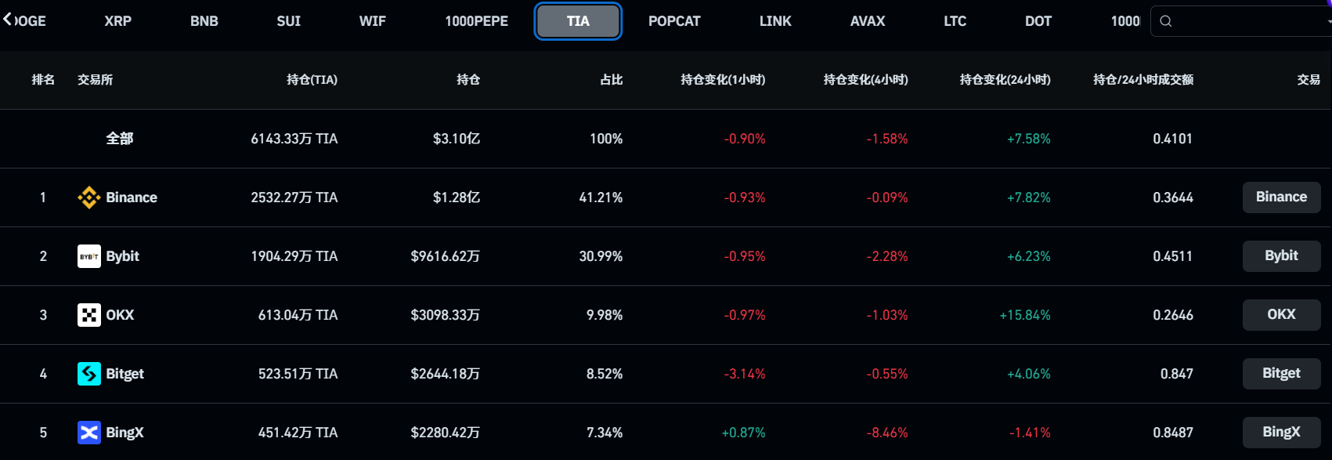The width and height of the screenshot is (1332, 460).
Task: Click the 全部 summary row
Action: click(x=119, y=138)
